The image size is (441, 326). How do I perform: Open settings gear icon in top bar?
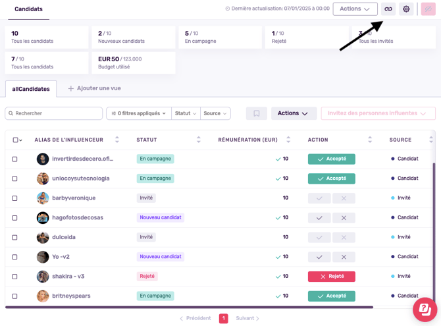coord(406,9)
